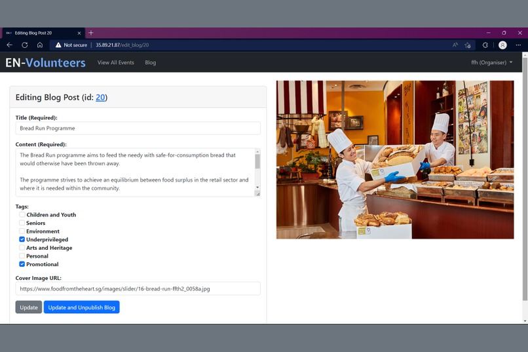Open browser settings and more menu
528x352 pixels.
pyautogui.click(x=518, y=45)
